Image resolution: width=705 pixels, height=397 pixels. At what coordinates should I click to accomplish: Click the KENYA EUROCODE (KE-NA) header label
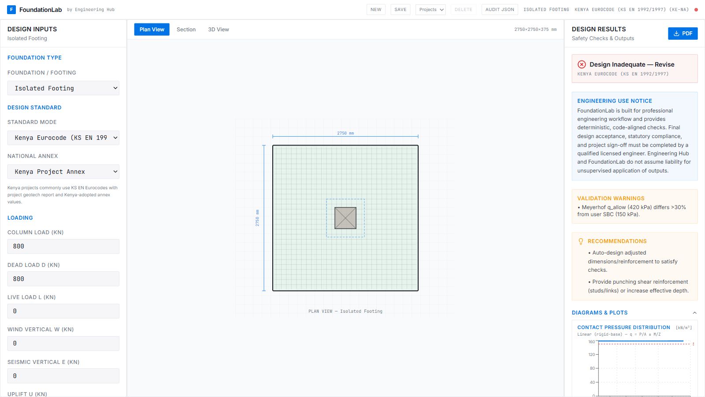[x=631, y=10]
